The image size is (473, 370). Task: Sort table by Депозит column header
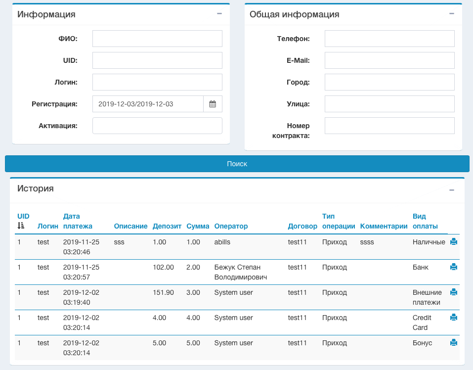point(167,226)
